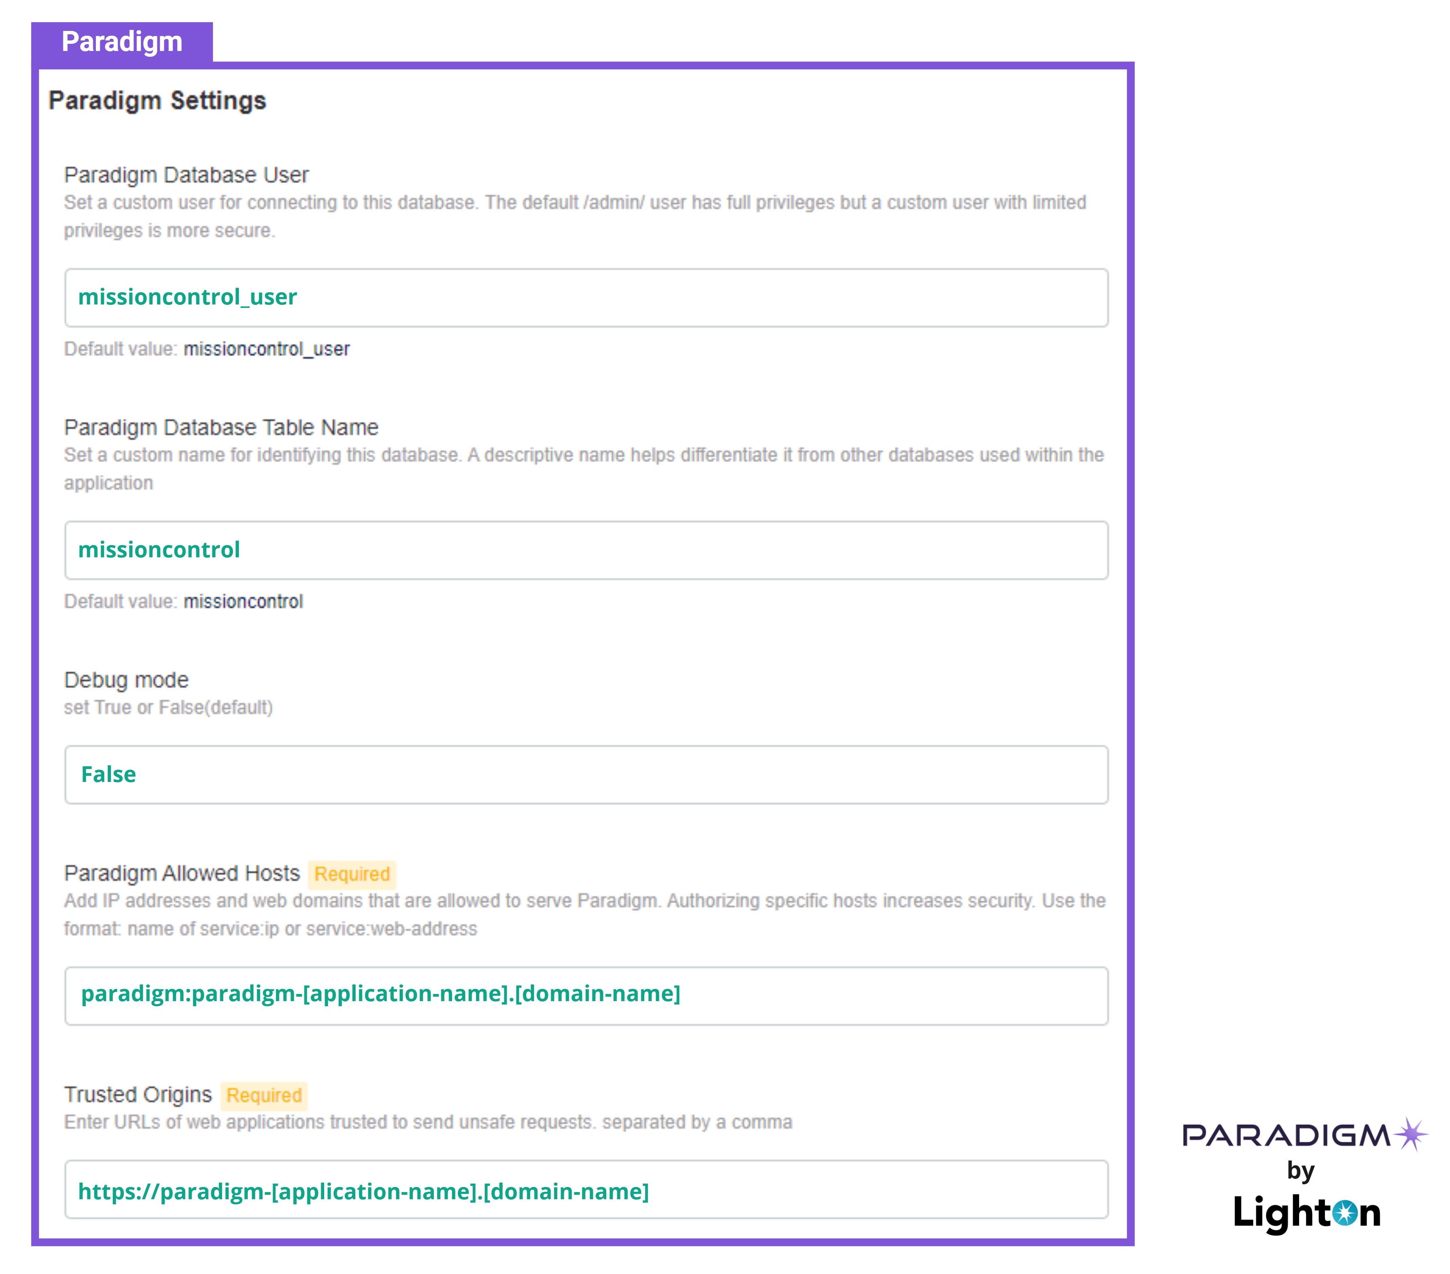Click the 'Paradigm Database User' label

tap(187, 175)
